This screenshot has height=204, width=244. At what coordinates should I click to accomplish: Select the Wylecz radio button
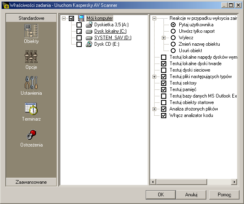(x=173, y=38)
